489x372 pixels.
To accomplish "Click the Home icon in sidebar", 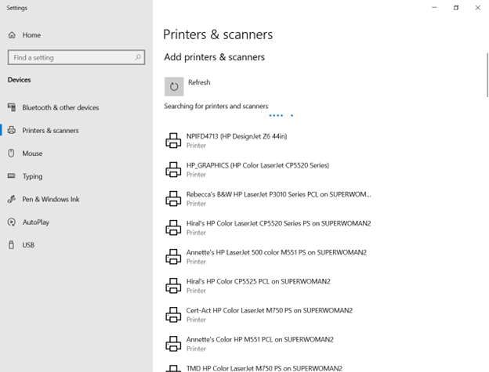I will [12, 35].
